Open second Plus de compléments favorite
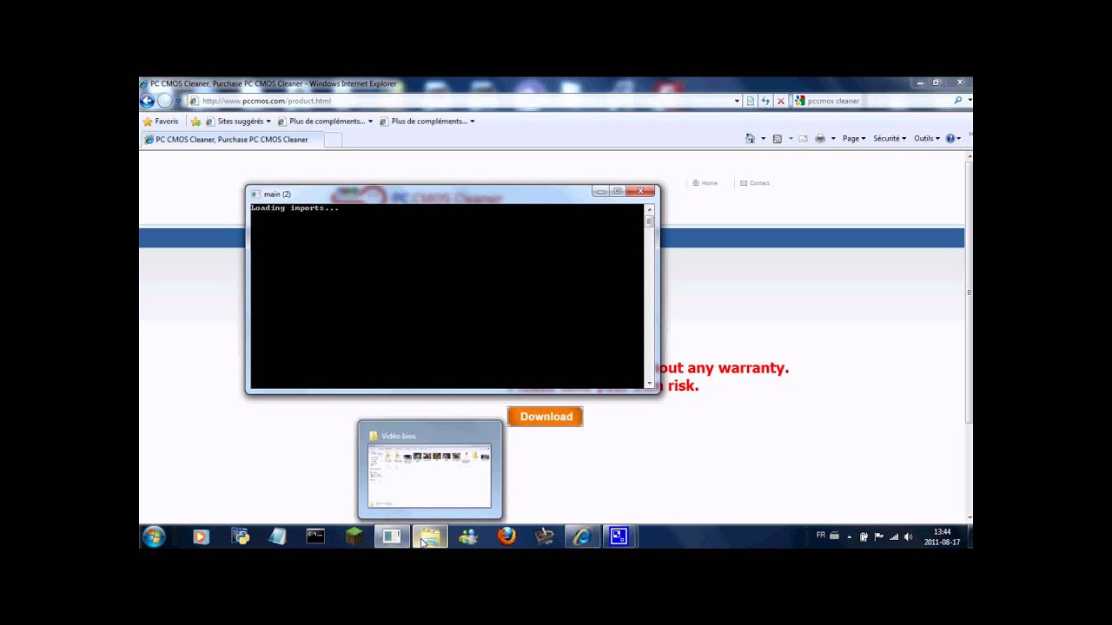 tap(427, 122)
